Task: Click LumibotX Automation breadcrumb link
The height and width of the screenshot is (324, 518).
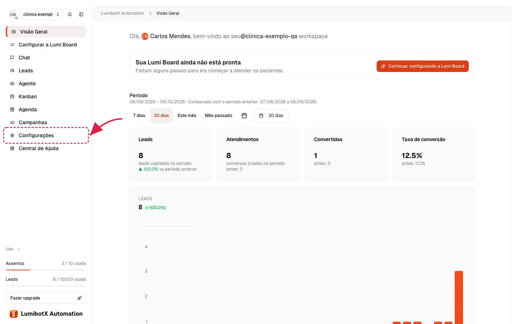Action: pos(123,13)
